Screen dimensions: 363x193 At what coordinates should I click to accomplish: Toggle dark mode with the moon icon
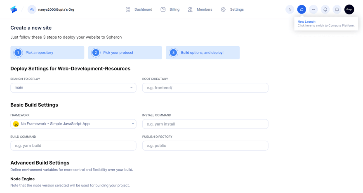290,9
